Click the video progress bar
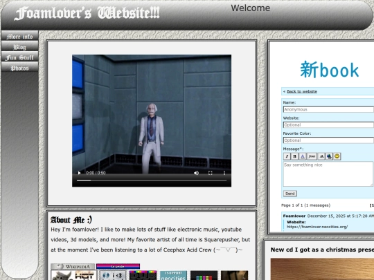This screenshot has width=374, height=280. point(152,180)
